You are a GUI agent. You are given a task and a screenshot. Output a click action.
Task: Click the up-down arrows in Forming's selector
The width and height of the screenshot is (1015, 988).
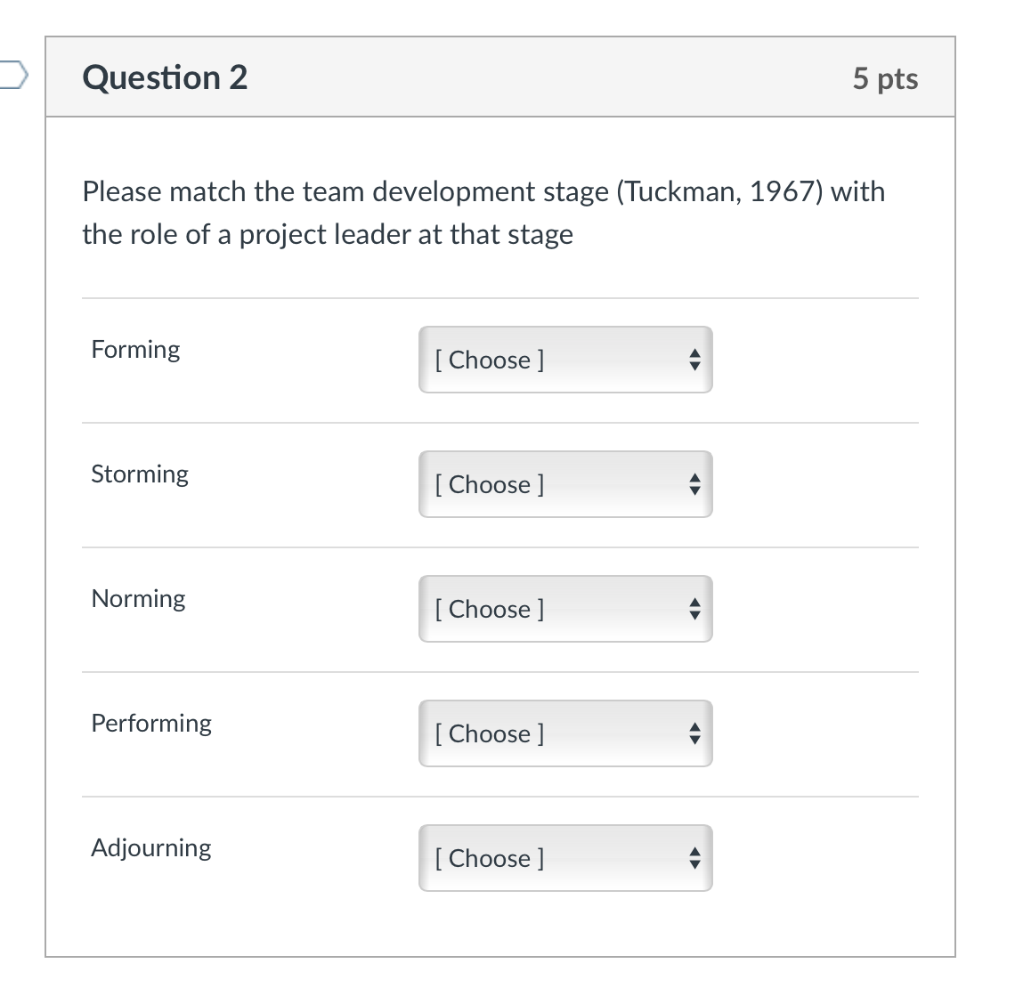click(x=694, y=360)
